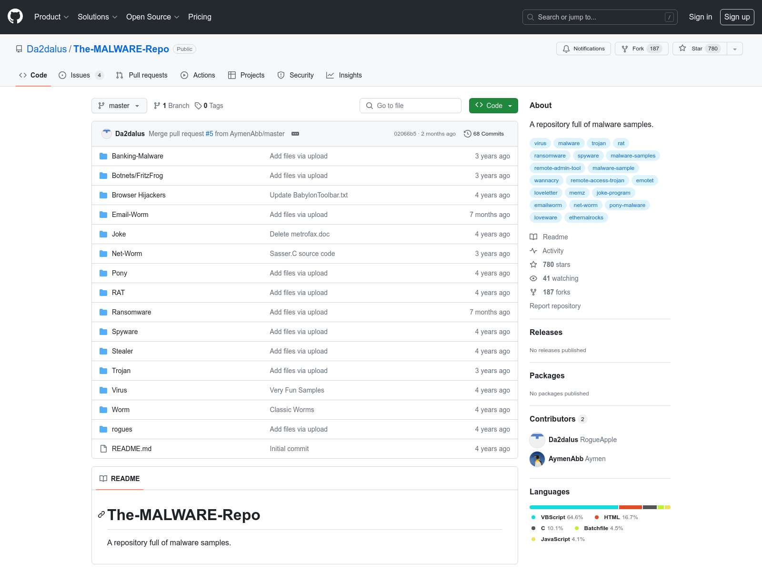Click the wannacry topic tag
762x571 pixels.
point(546,180)
